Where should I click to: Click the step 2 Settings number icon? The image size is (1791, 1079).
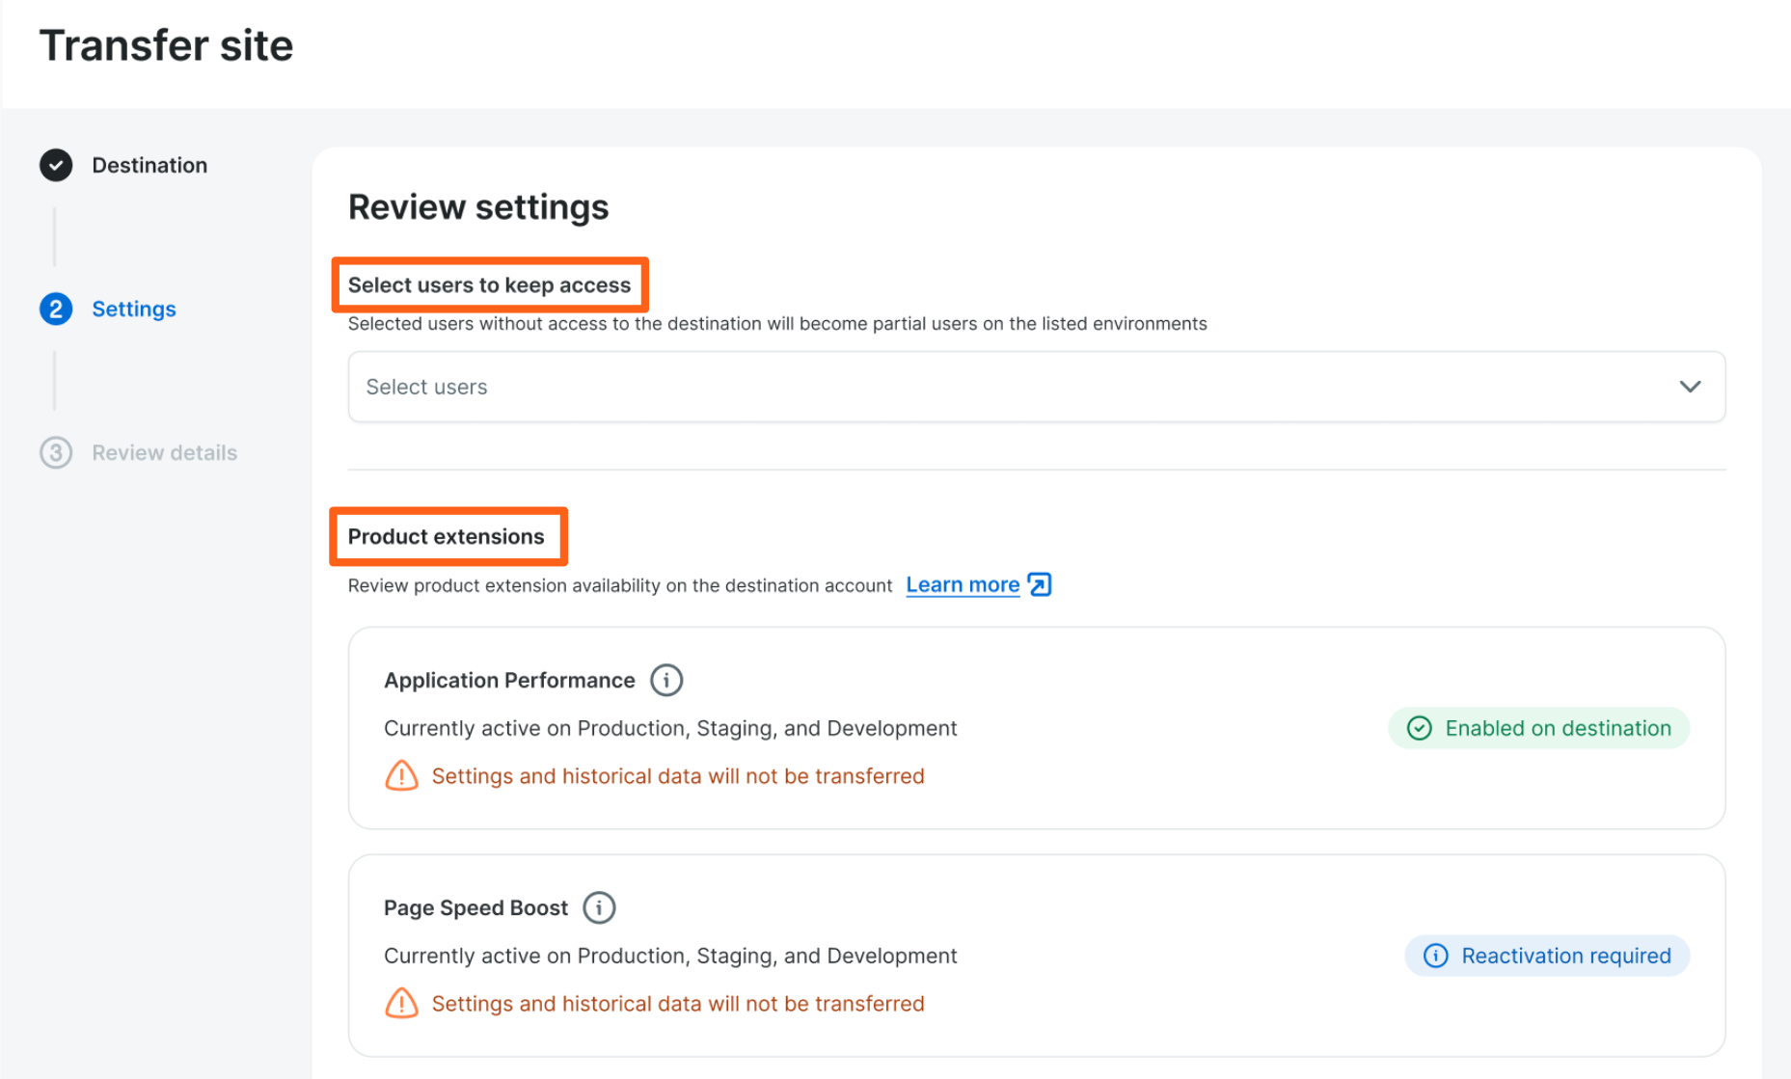pyautogui.click(x=56, y=309)
